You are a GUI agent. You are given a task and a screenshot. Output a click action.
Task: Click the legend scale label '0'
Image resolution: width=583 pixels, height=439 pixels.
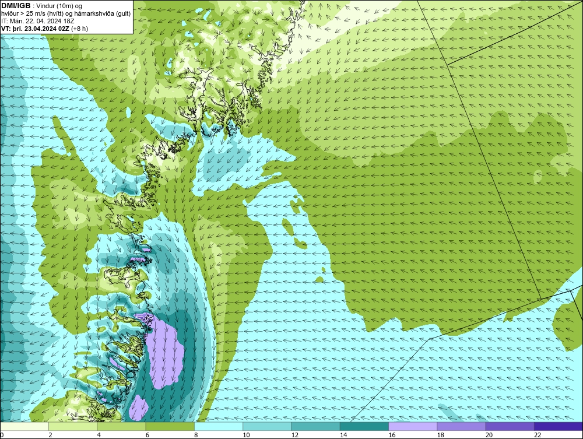[2, 435]
